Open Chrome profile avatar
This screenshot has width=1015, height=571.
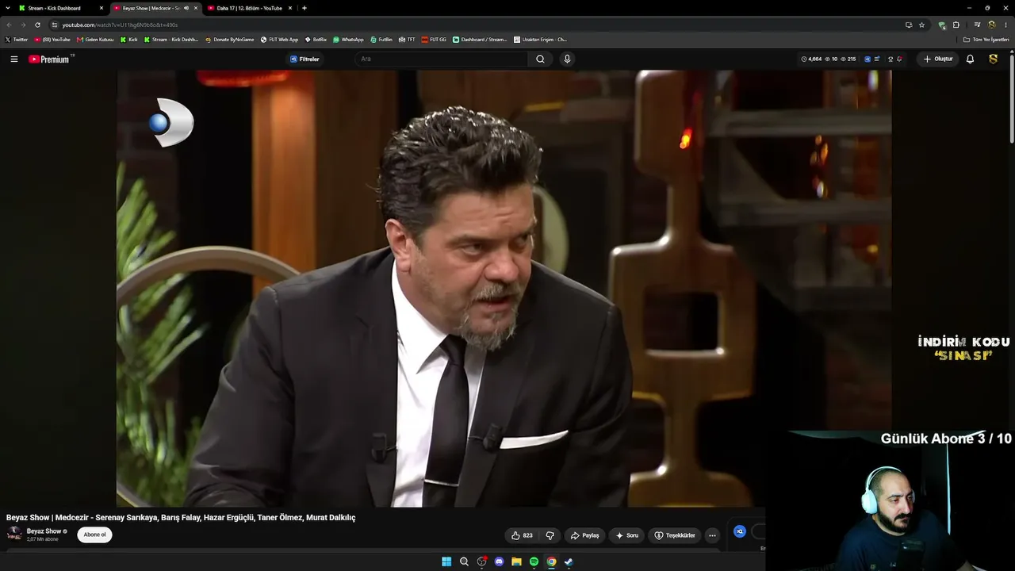coord(991,25)
